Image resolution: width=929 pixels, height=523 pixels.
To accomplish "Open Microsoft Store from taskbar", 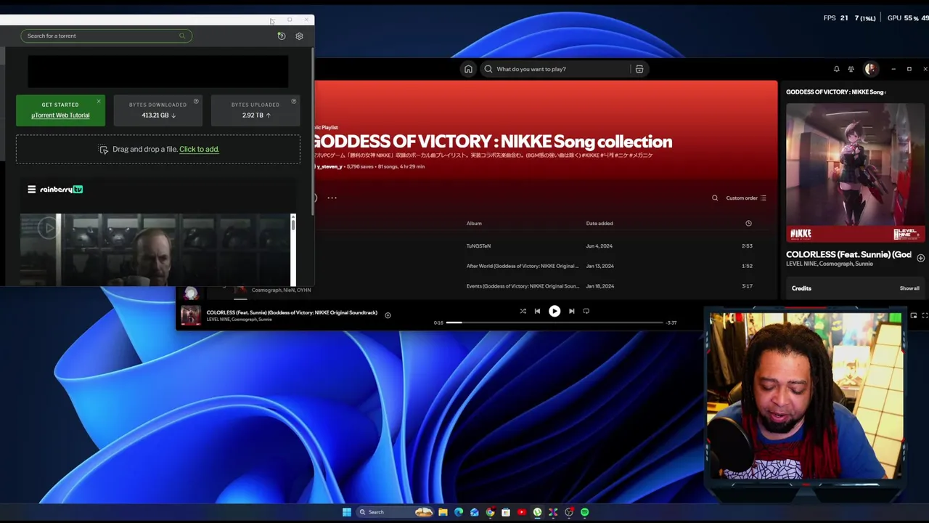I will click(506, 512).
